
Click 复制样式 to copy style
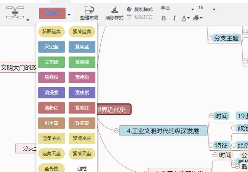(140, 9)
